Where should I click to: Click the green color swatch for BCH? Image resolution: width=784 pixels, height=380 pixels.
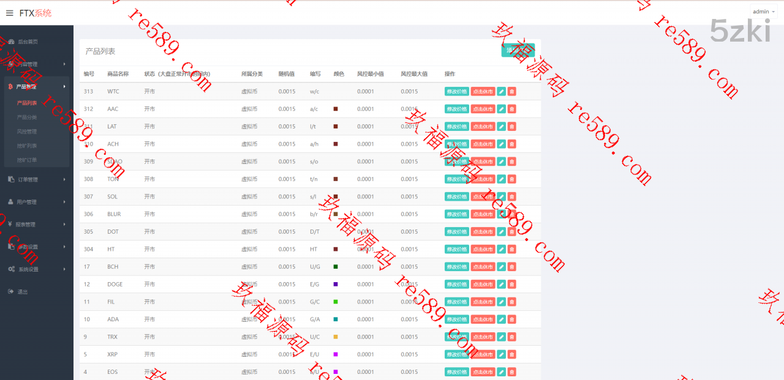point(336,267)
